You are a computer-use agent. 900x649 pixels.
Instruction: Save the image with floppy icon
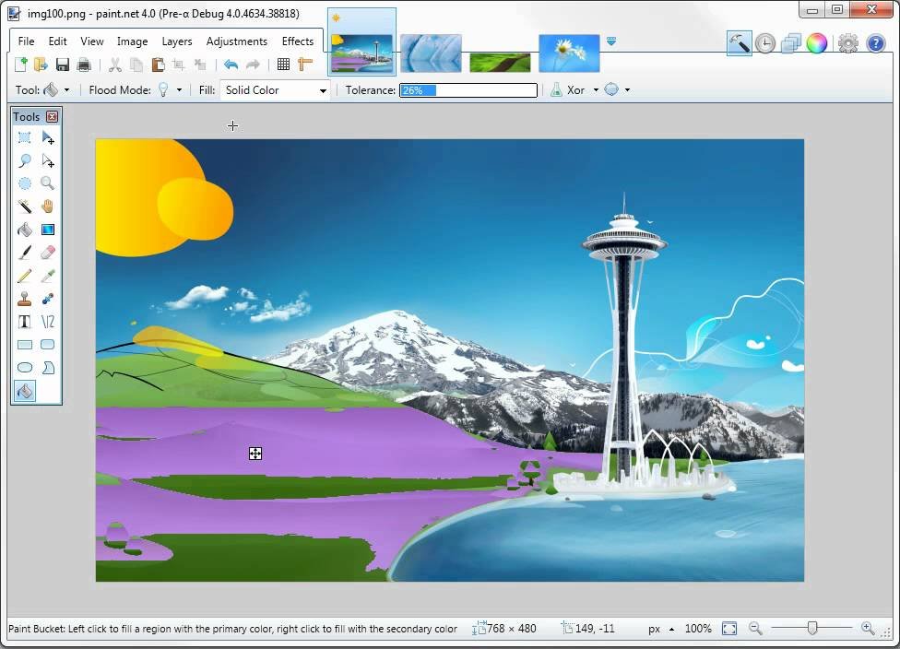click(x=62, y=65)
